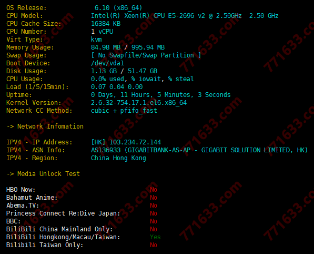314x254 pixels.
Task: Click the Bilibili Taiwan Only No result
Action: pyautogui.click(x=154, y=245)
